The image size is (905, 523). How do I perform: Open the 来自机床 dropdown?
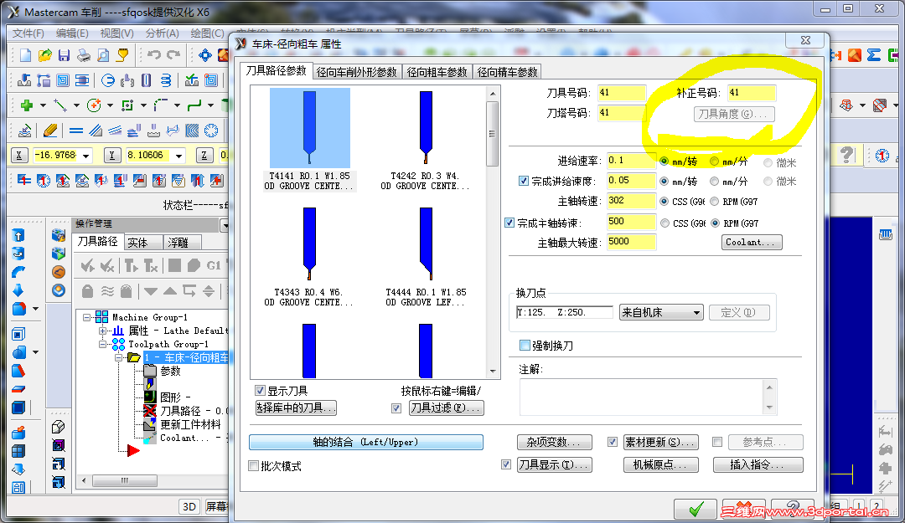tap(661, 312)
